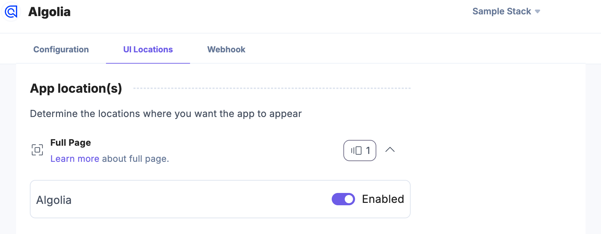Viewport: 601px width, 234px height.
Task: Collapse the Full Page section chevron
Action: 390,150
